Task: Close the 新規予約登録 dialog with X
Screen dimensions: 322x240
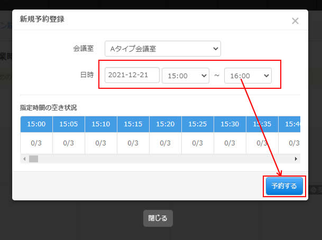Action: point(295,21)
